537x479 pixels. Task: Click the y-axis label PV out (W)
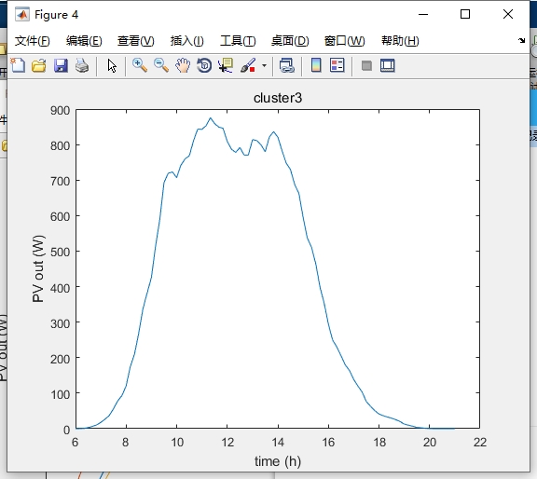coord(38,268)
